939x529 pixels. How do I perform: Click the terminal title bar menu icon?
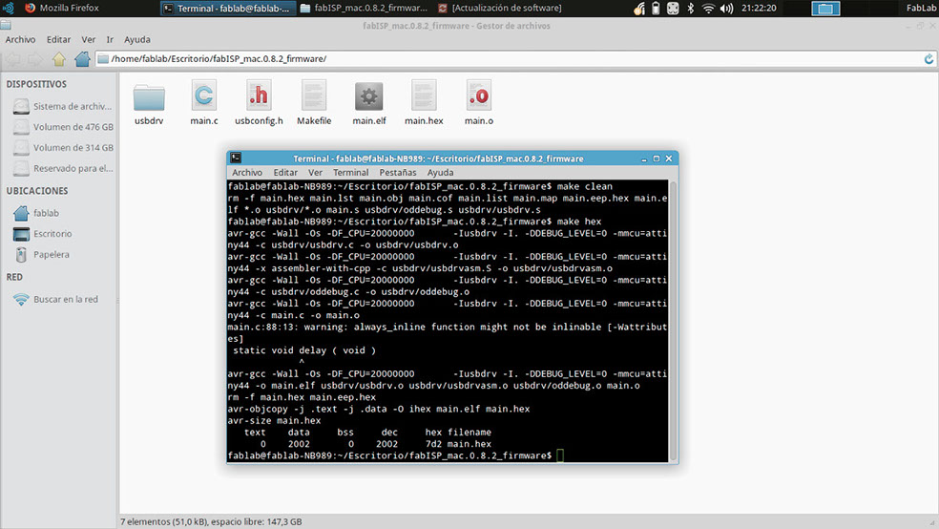pos(236,159)
